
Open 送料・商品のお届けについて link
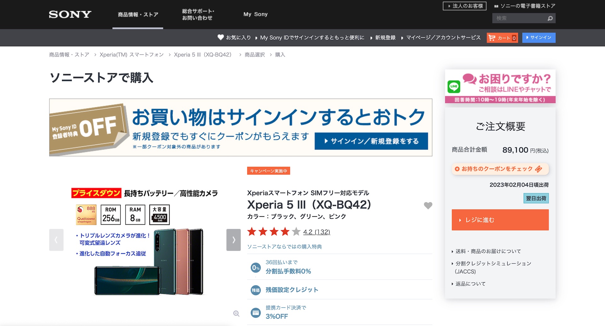(488, 251)
